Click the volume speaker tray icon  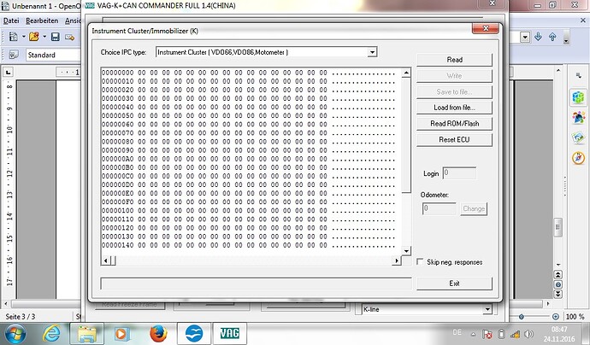click(x=528, y=334)
